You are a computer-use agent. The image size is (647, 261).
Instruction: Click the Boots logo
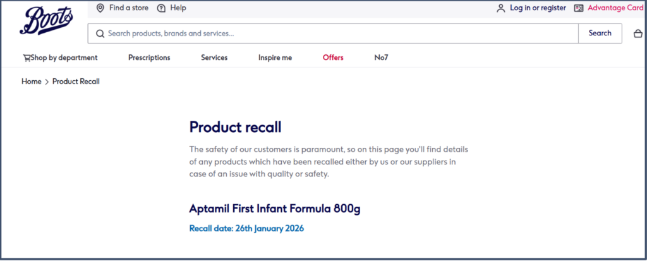(x=46, y=21)
